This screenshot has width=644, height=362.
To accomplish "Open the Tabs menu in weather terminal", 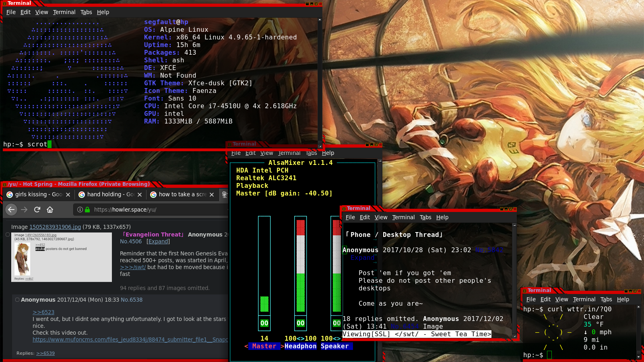I will pyautogui.click(x=606, y=299).
